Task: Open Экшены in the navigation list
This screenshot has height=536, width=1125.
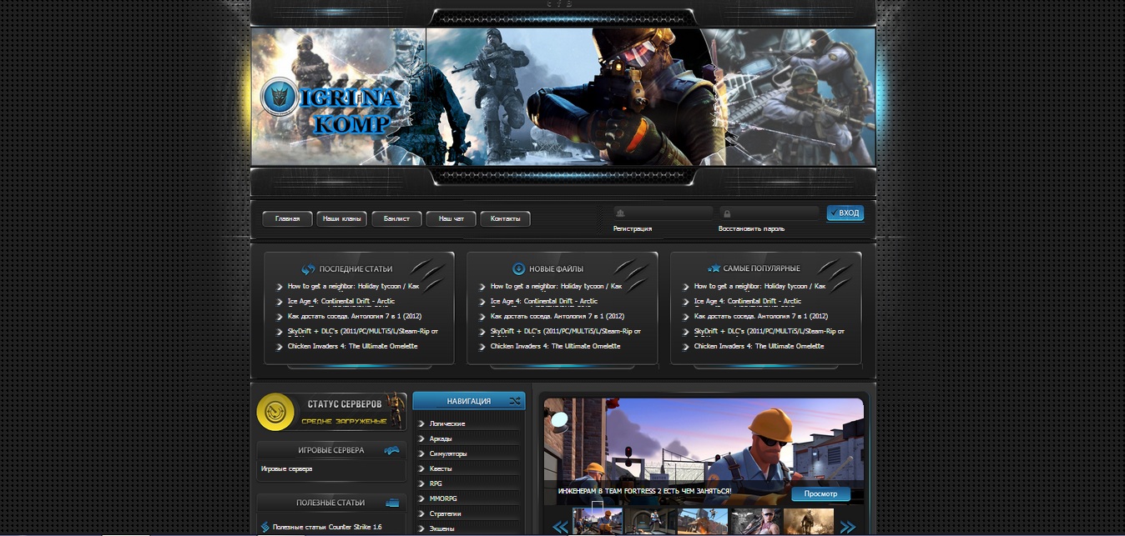Action: 442,528
